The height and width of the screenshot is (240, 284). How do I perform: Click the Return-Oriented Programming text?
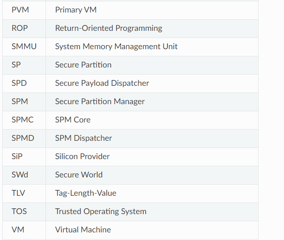pyautogui.click(x=109, y=28)
